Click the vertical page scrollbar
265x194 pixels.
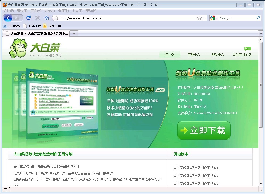coord(260,112)
